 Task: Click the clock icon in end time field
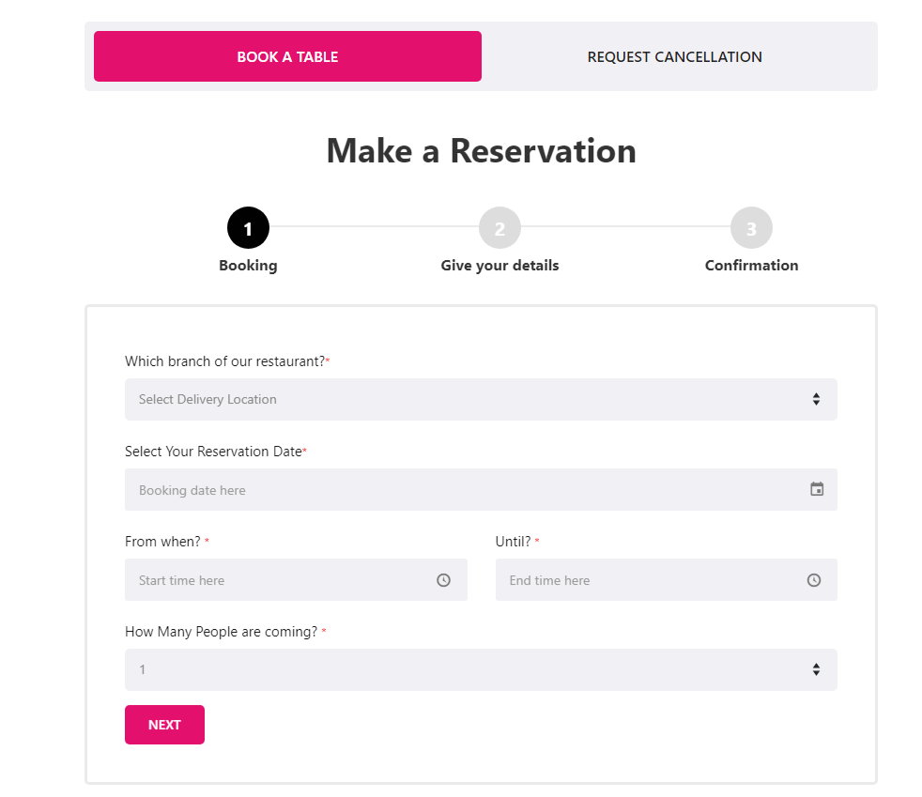pos(814,580)
